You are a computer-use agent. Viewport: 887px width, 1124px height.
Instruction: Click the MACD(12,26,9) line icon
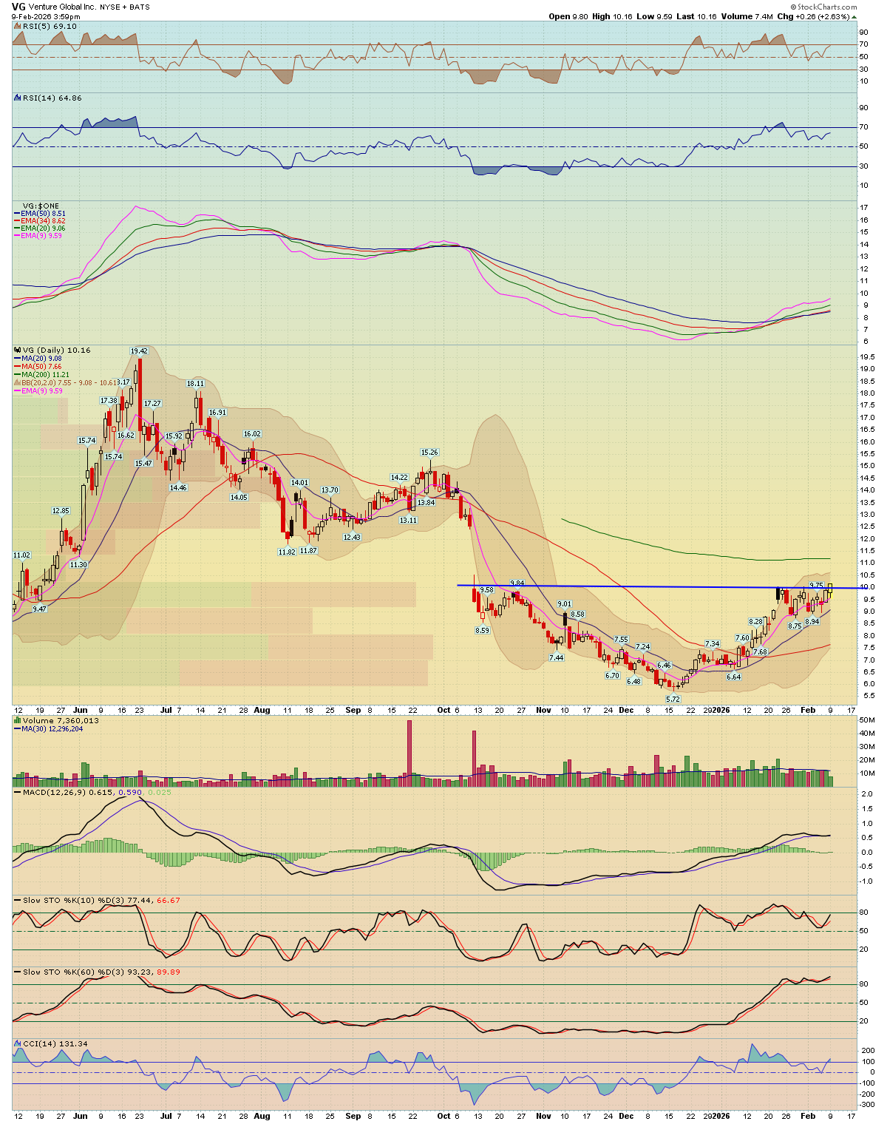pyautogui.click(x=17, y=793)
